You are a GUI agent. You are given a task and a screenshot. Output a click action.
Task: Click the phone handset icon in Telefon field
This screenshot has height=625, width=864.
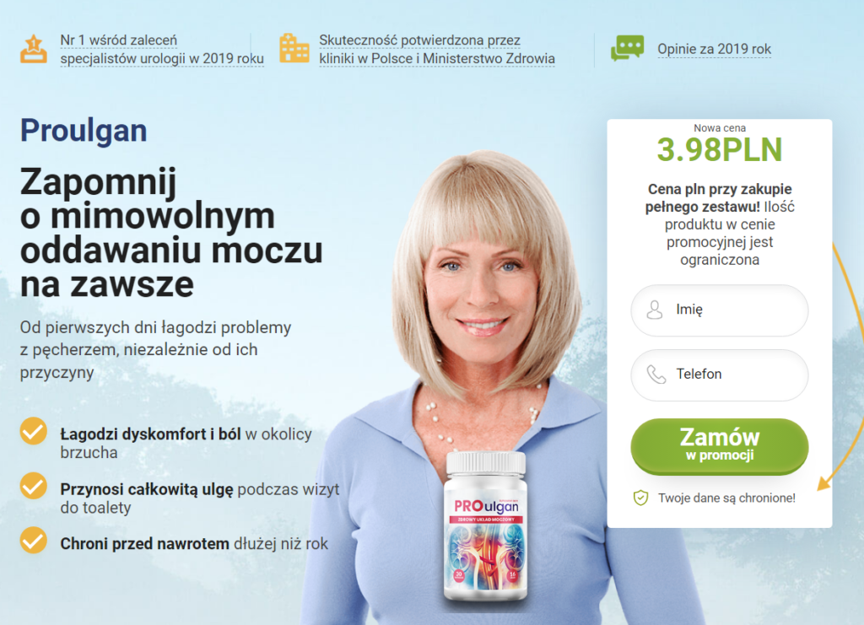[x=656, y=374]
